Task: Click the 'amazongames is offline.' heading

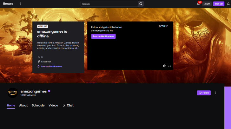Action: (x=52, y=34)
